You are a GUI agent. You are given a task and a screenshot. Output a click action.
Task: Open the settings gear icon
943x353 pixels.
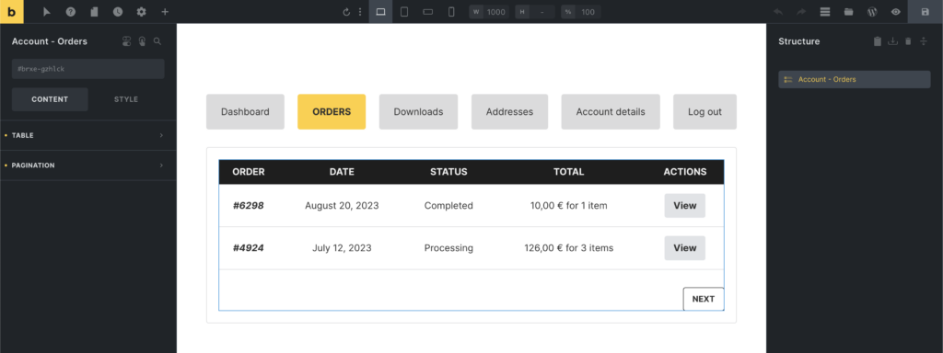click(141, 12)
